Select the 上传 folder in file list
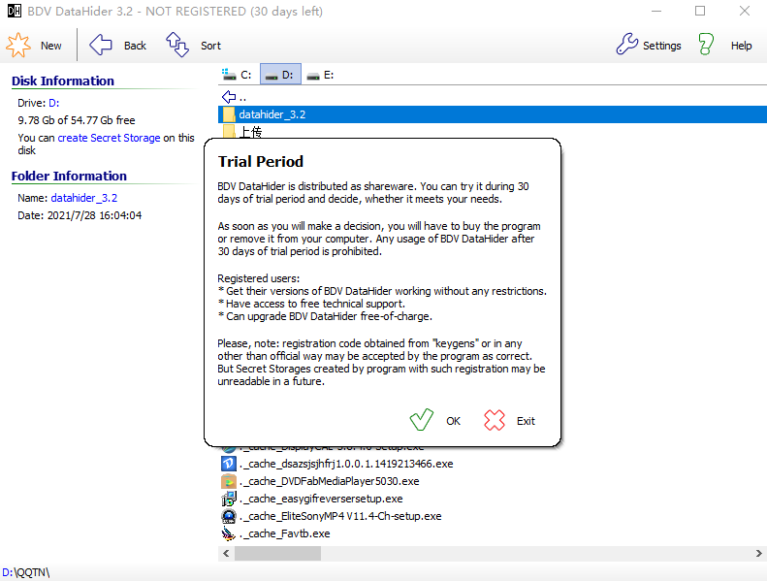Viewport: 767px width, 581px height. point(250,132)
